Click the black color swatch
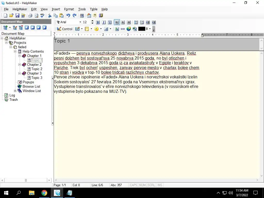The width and height of the screenshot is (264, 198). click(142, 29)
